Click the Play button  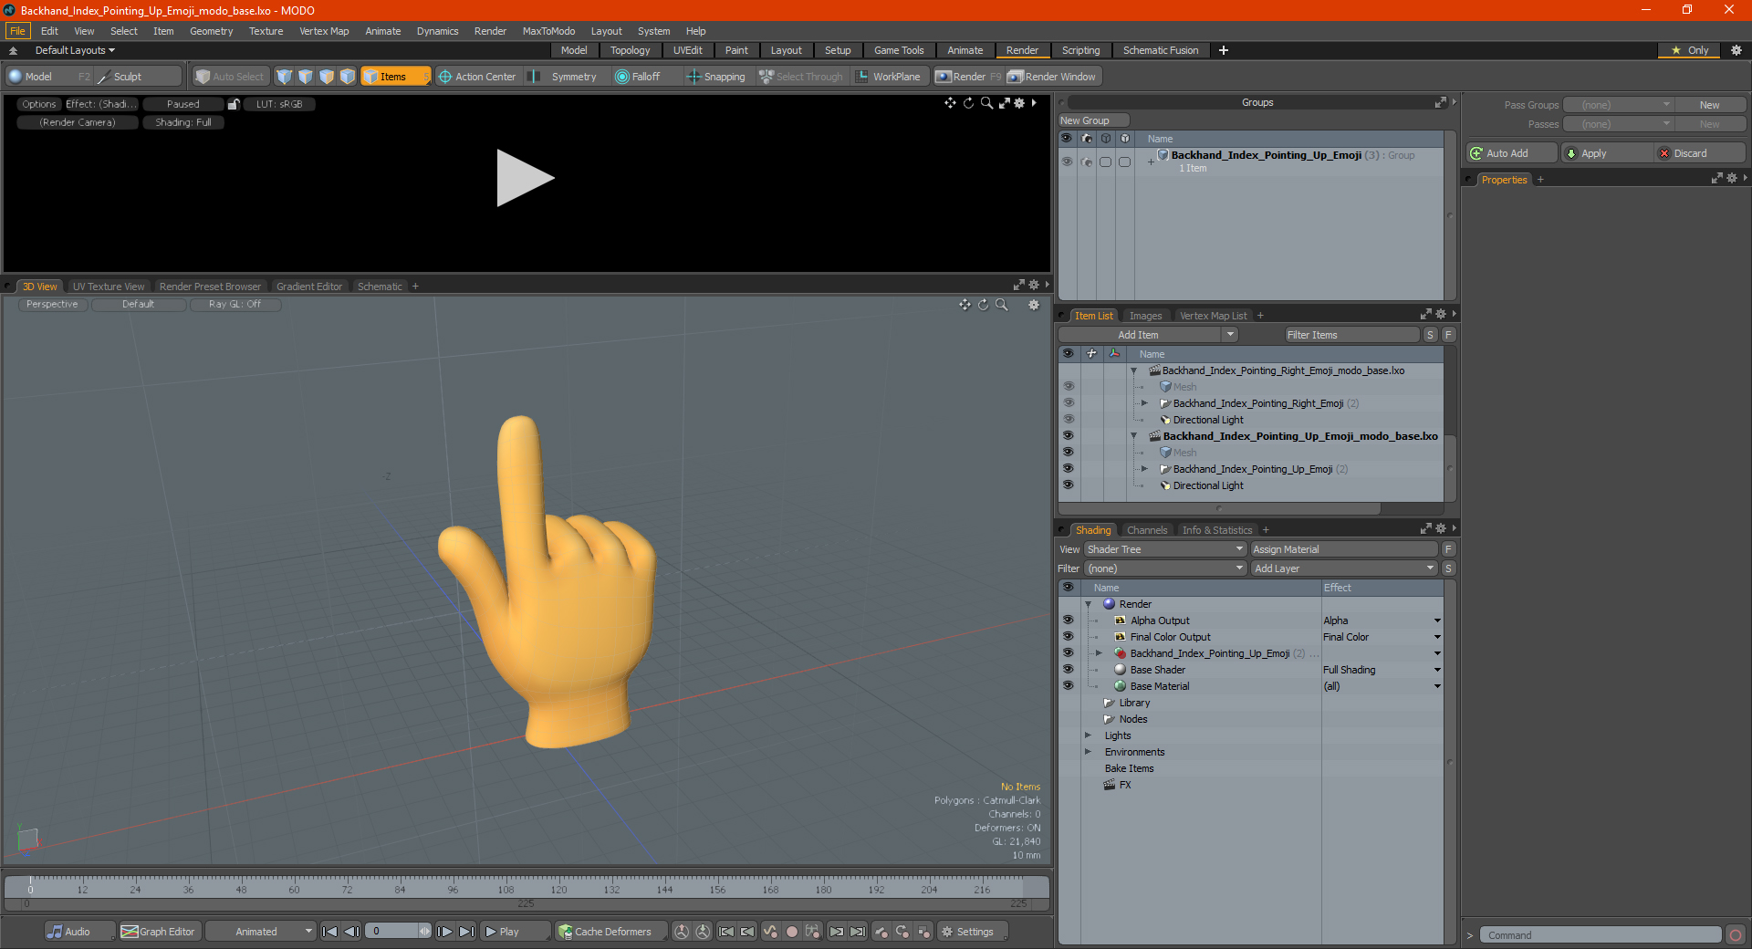(515, 932)
